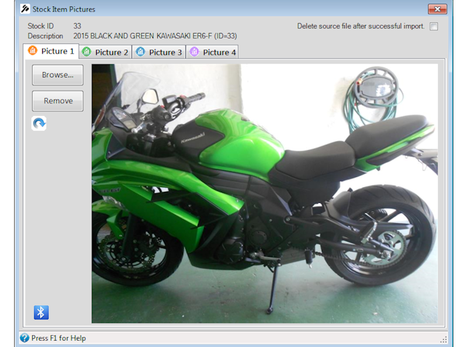Switch to the Picture 1 tab
468x347 pixels.
(51, 52)
